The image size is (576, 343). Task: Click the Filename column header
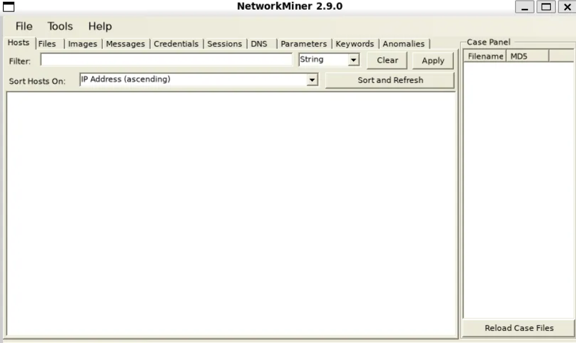[485, 56]
